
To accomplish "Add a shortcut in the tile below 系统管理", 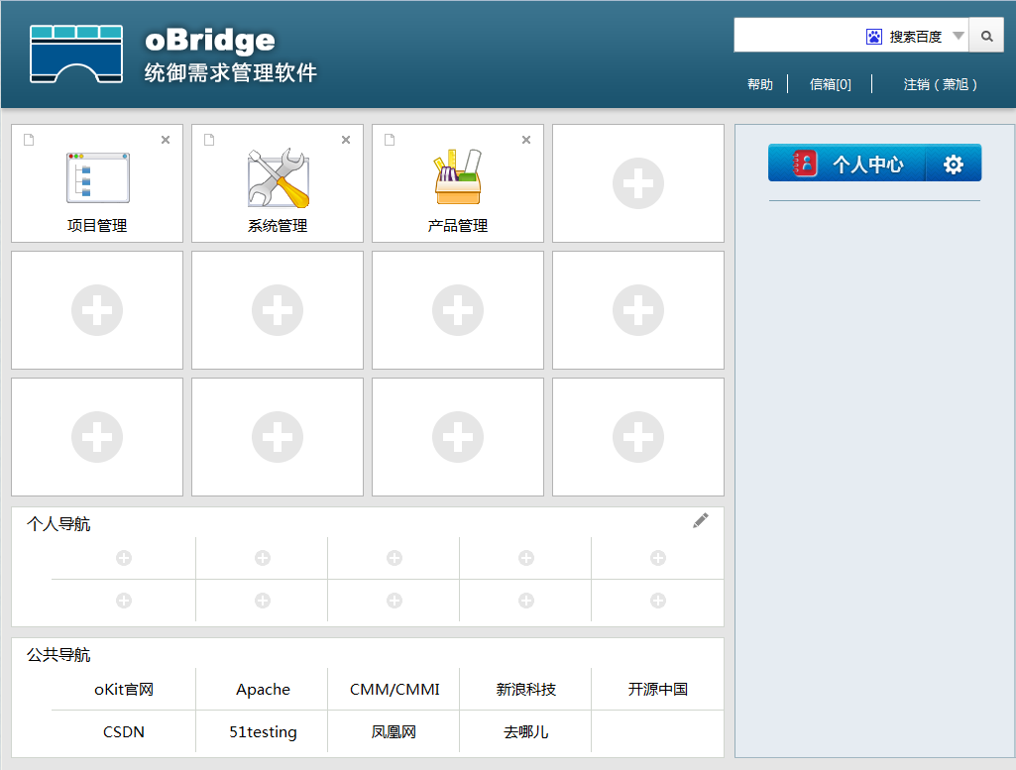I will [x=278, y=310].
